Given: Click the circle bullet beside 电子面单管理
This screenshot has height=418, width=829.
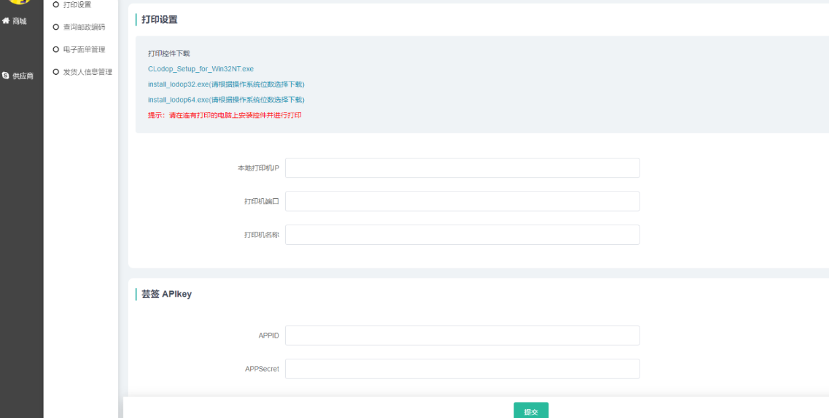Looking at the screenshot, I should pos(56,49).
